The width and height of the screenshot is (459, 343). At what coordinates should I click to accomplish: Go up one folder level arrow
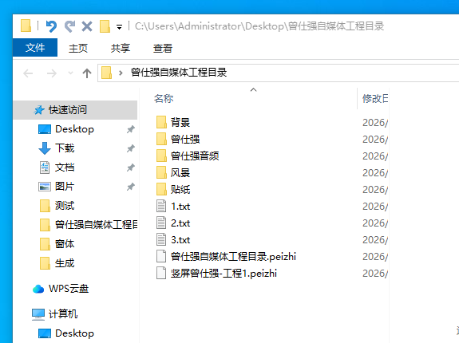click(87, 73)
